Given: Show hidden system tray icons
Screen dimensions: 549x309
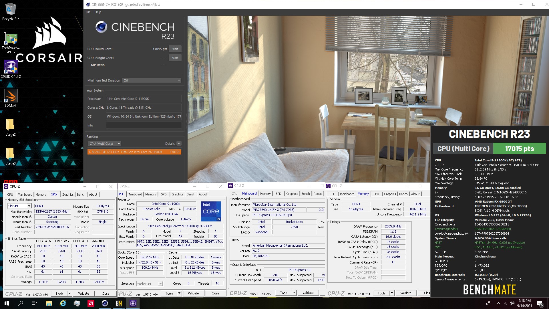Looking at the screenshot, I should click(x=498, y=303).
